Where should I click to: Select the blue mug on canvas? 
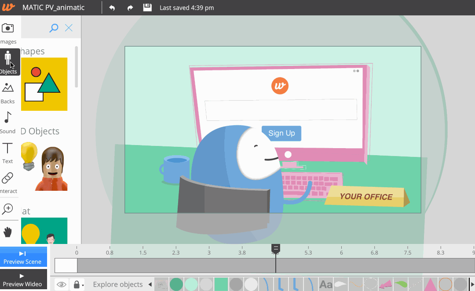[x=175, y=170]
